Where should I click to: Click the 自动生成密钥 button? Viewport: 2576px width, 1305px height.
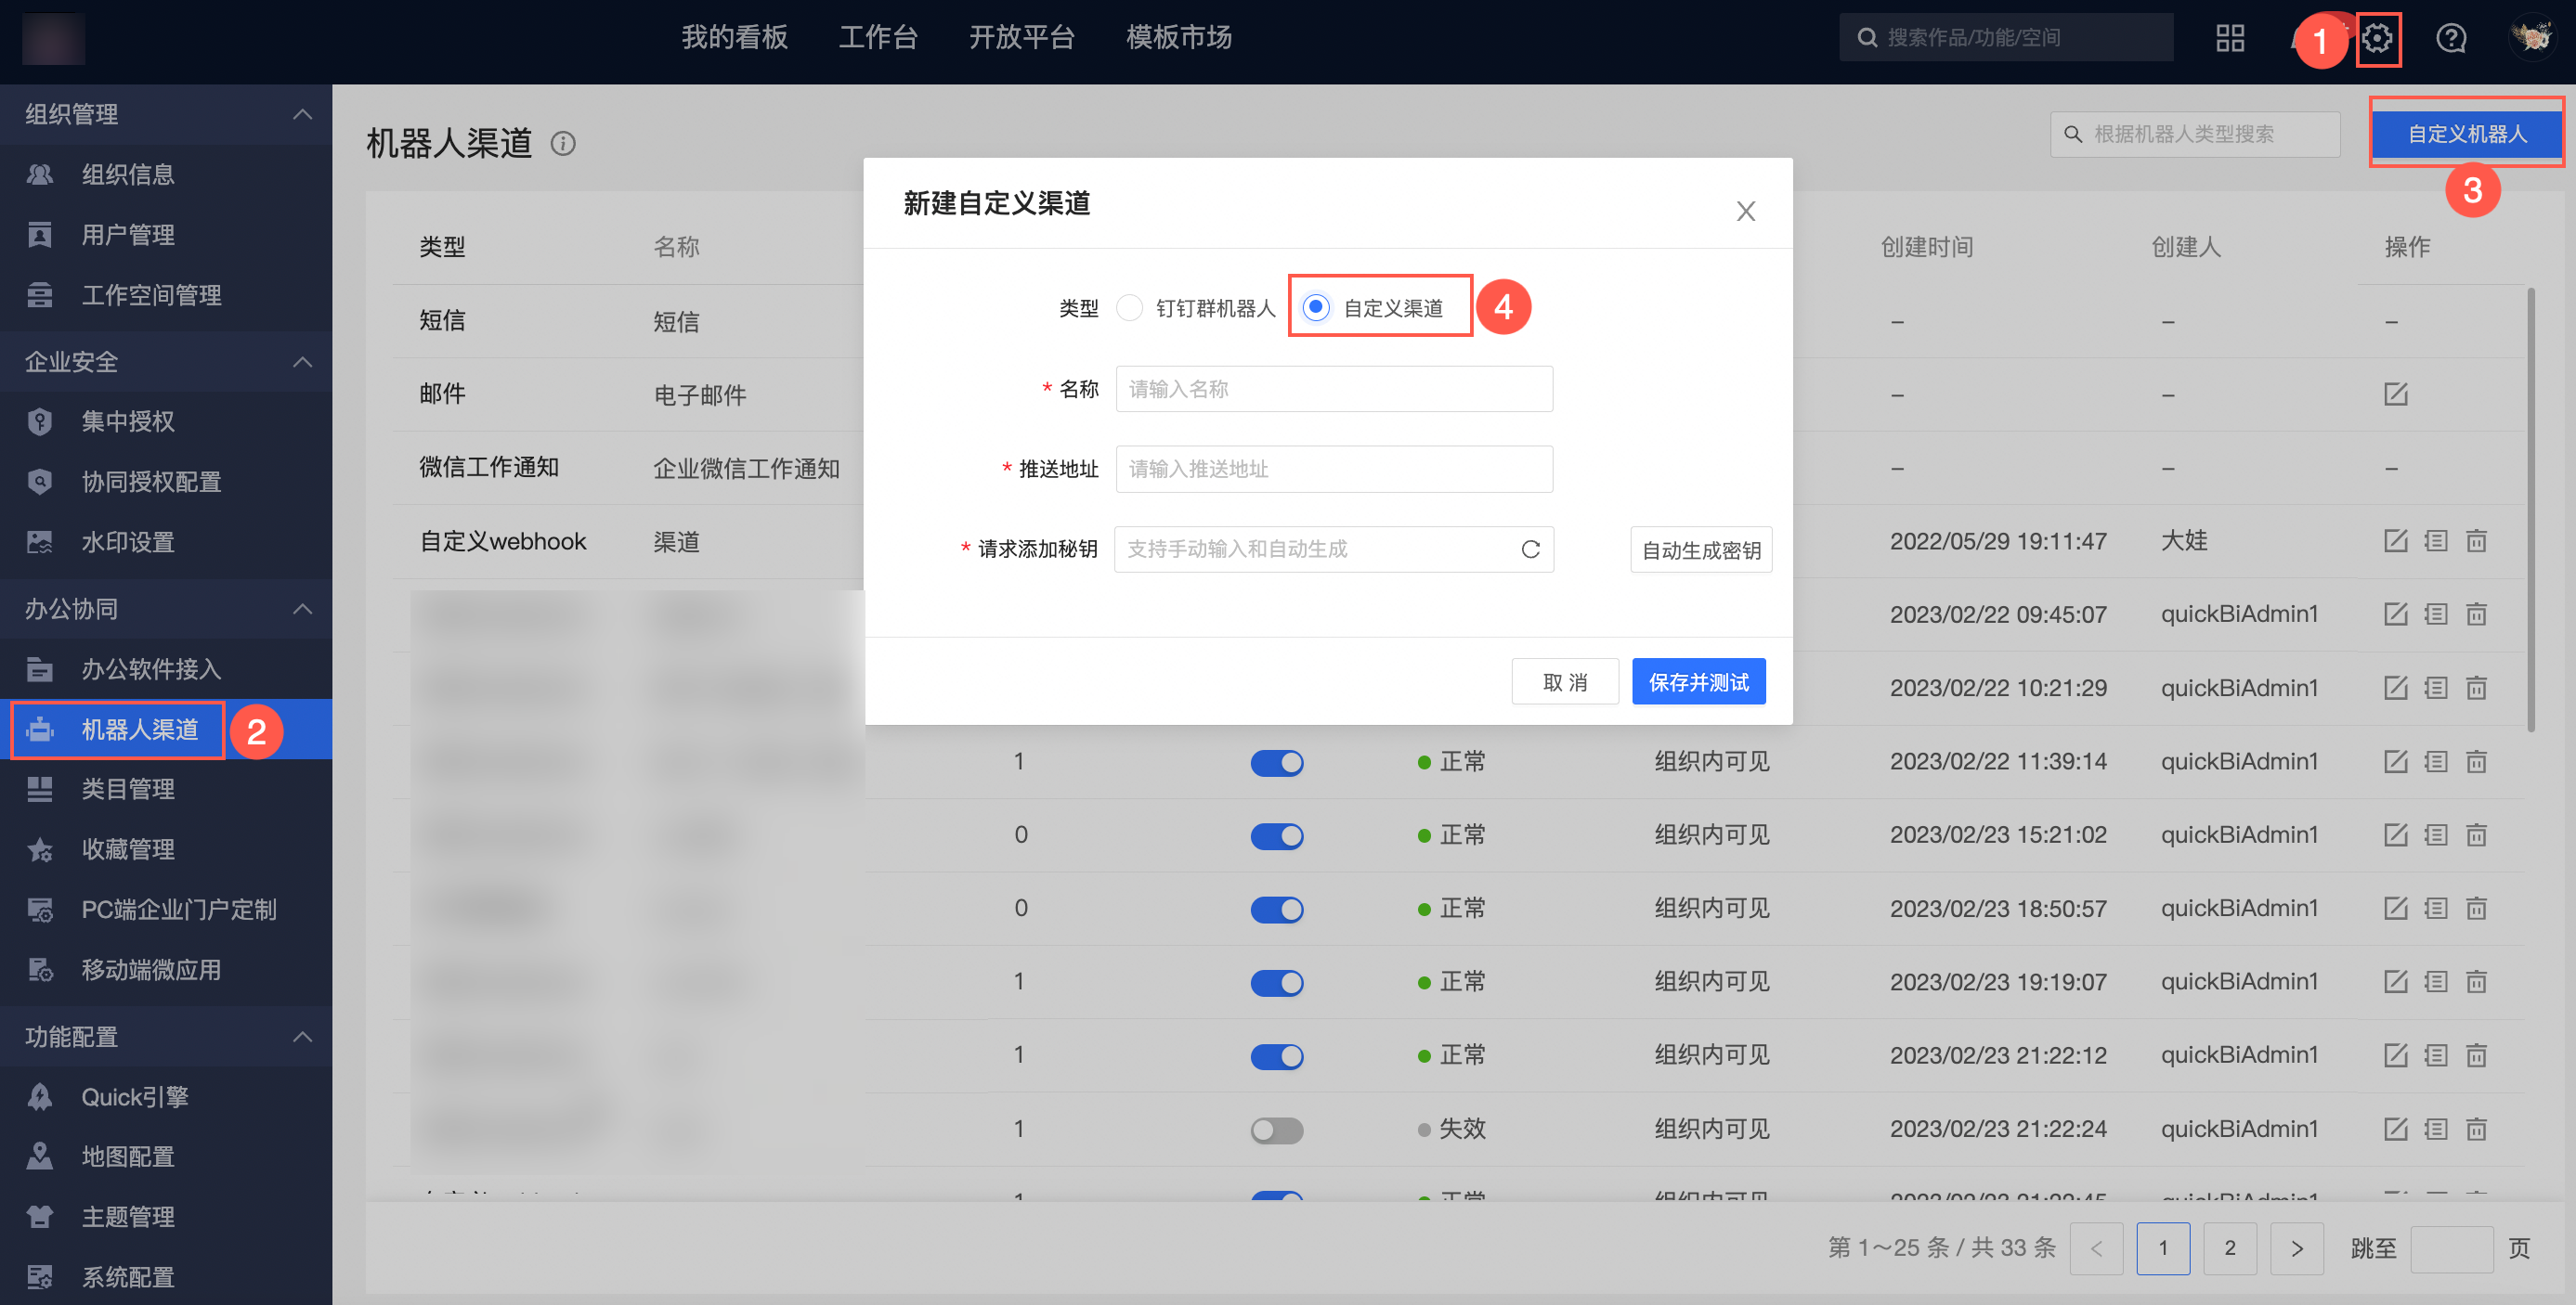[x=1701, y=549]
